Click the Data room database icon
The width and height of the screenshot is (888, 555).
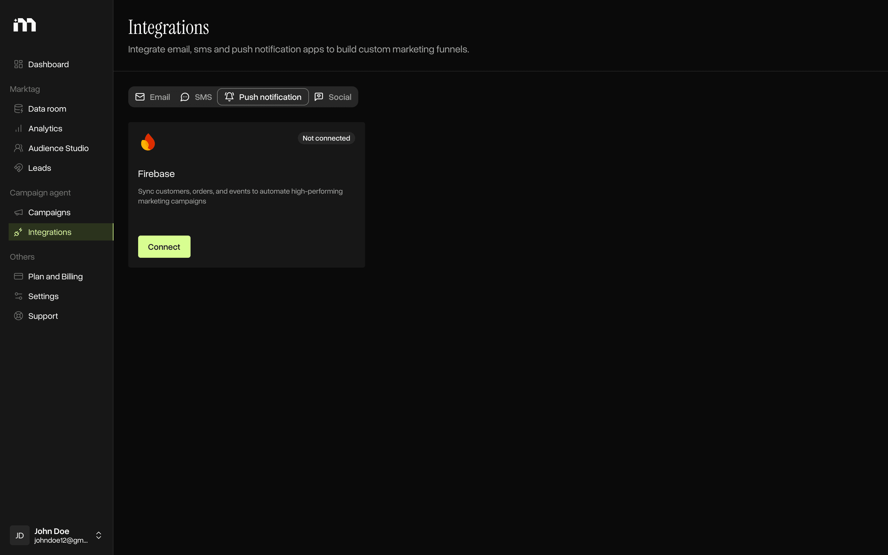(18, 109)
